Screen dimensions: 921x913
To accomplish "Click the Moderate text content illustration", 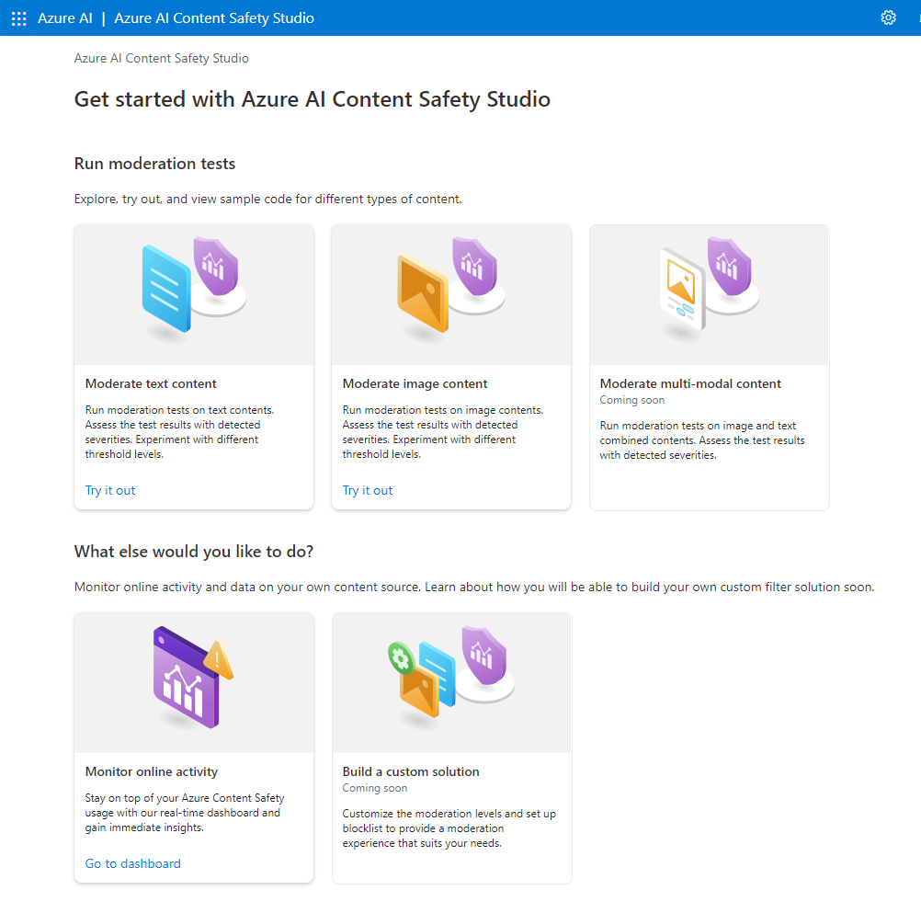I will 194,295.
